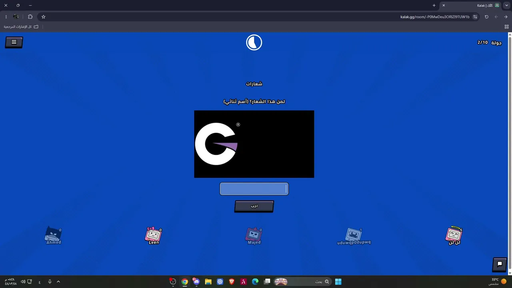Viewport: 512px width, 288px height.
Task: Open File Explorer from the taskbar
Action: click(208, 282)
